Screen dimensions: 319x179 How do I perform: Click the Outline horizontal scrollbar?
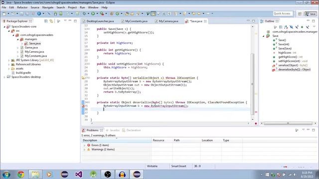[x=288, y=123]
